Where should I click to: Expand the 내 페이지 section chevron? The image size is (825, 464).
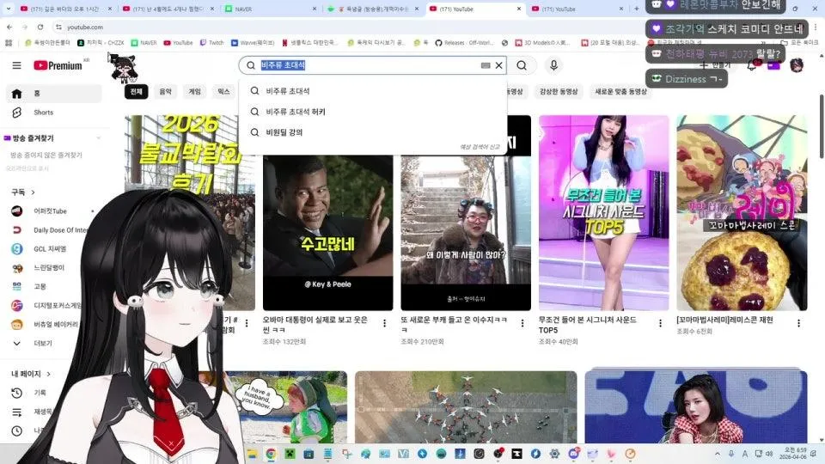click(x=48, y=374)
